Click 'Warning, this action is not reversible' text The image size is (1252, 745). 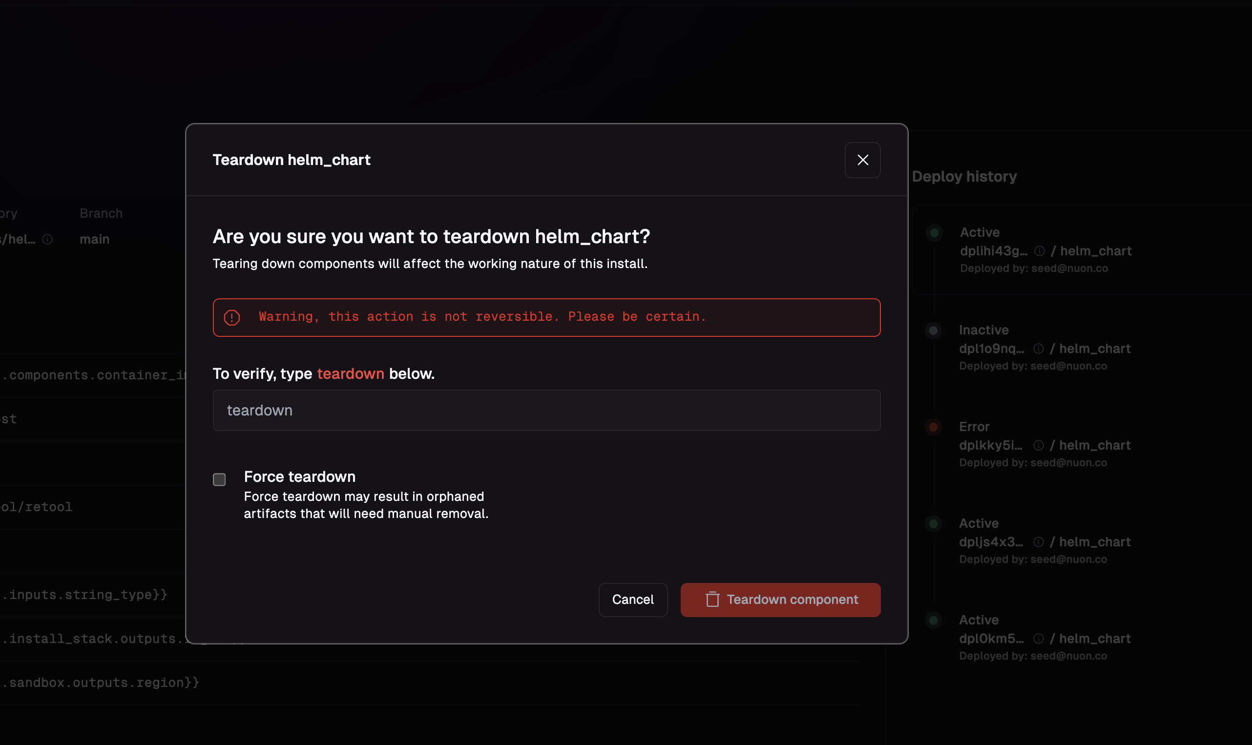click(482, 317)
